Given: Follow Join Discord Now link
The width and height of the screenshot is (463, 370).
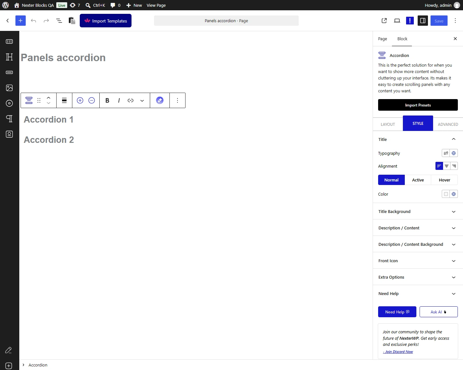Looking at the screenshot, I should pos(398,352).
